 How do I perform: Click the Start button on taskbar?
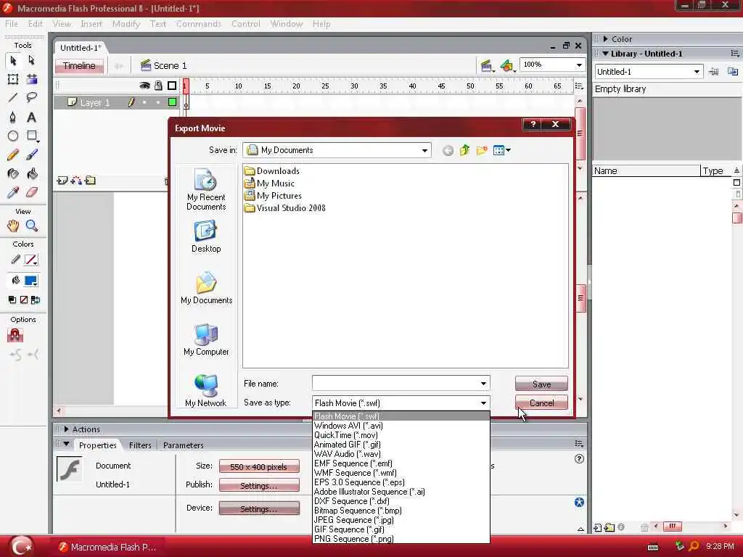pos(21,547)
